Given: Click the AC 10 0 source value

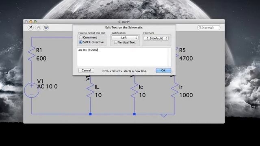Looking at the screenshot, I should [x=48, y=86].
